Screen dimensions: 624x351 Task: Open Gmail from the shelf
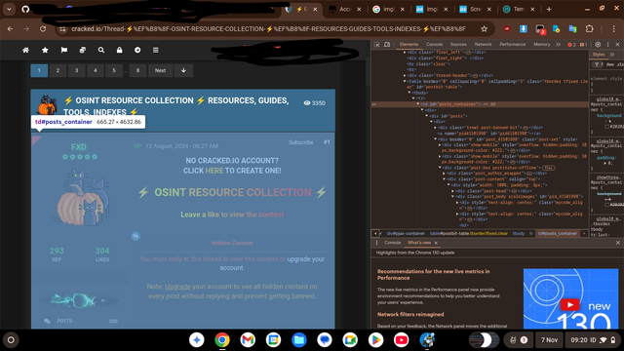(248, 340)
